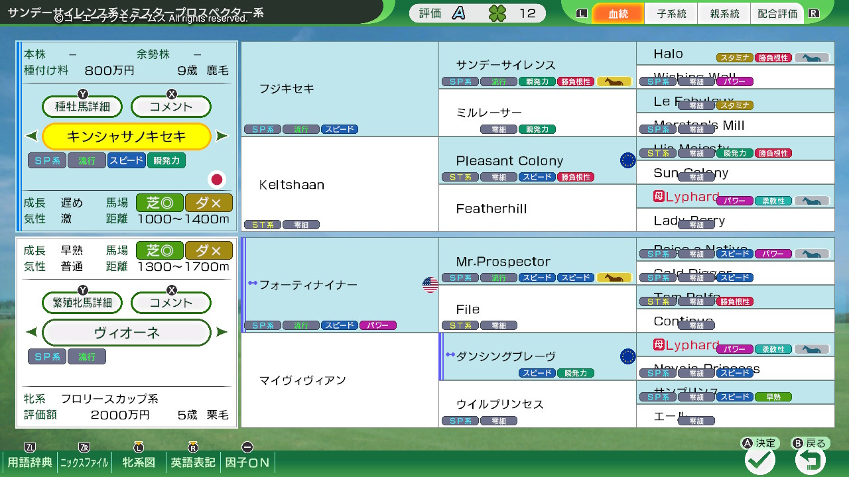The width and height of the screenshot is (849, 477).
Task: Click the R shoulder button icon by tabs
Action: tap(814, 13)
